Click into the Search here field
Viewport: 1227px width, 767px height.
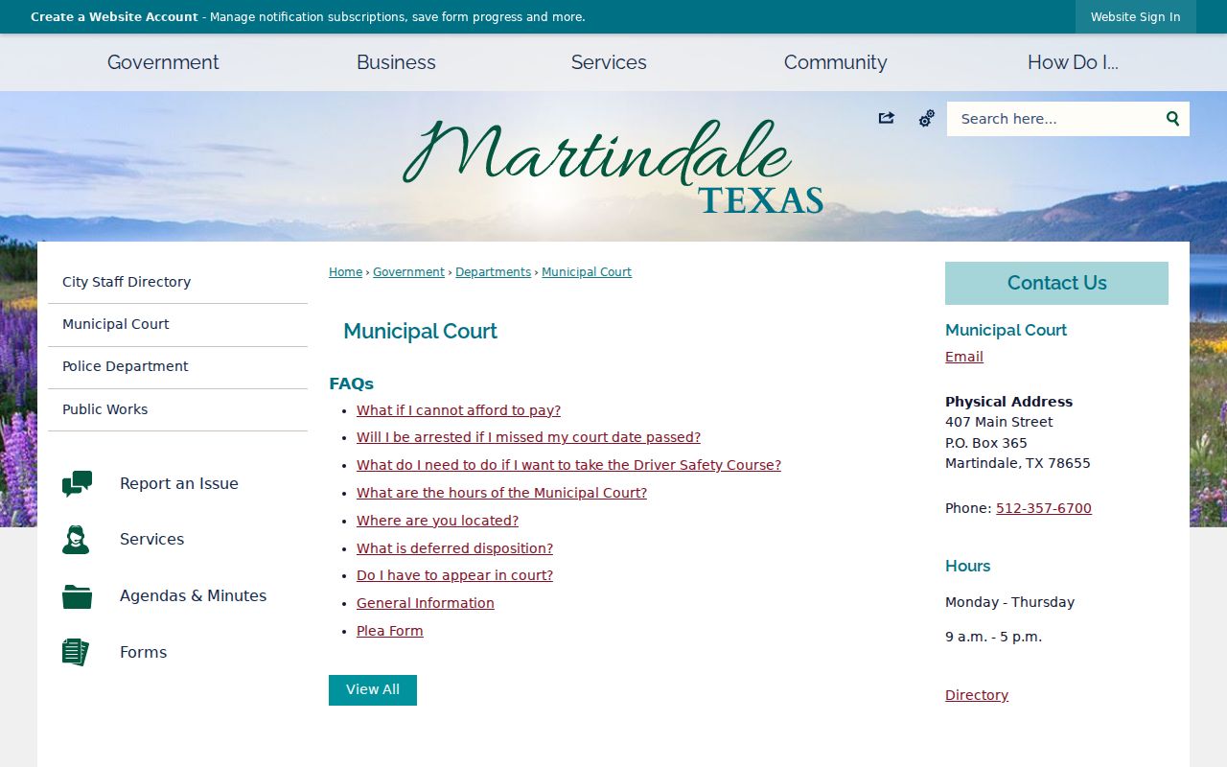[1054, 119]
